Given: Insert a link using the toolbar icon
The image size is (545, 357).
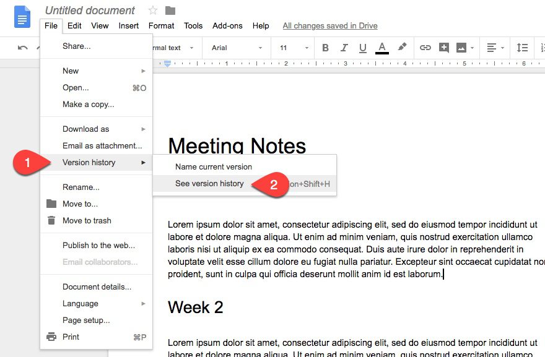Looking at the screenshot, I should tap(427, 48).
